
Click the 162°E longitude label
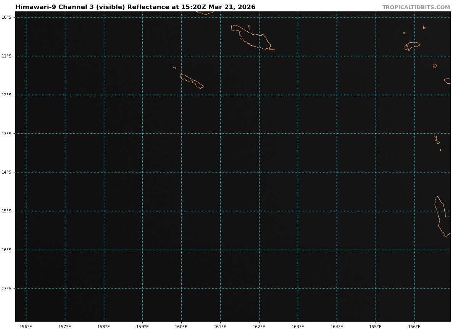[x=259, y=327]
